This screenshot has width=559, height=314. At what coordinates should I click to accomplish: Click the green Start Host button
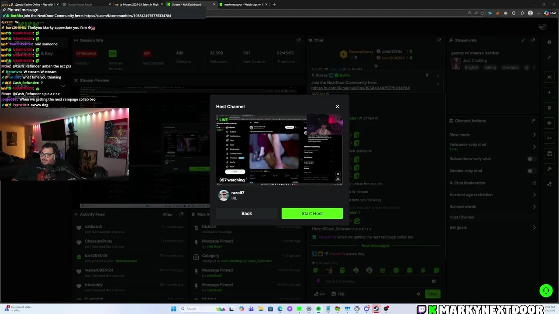click(x=312, y=213)
